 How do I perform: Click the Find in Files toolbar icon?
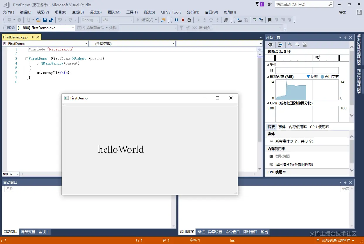point(163,20)
